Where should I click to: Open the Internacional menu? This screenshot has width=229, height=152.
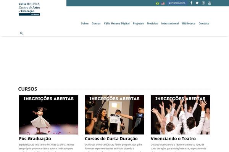click(170, 24)
